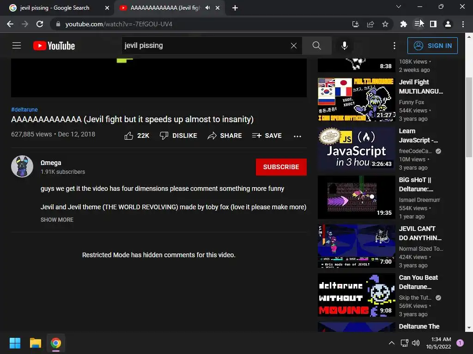Open Deltarune Without Moving thumbnail
This screenshot has width=473, height=354.
tap(356, 295)
